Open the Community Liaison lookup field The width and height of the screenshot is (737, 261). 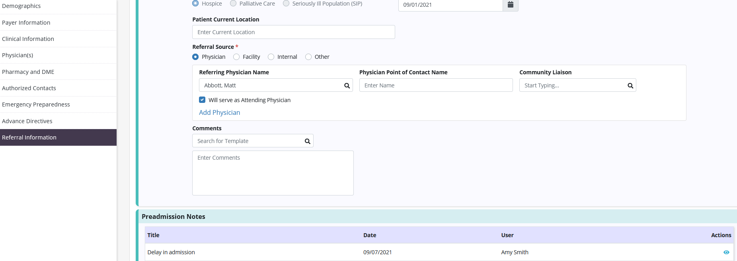[571, 85]
